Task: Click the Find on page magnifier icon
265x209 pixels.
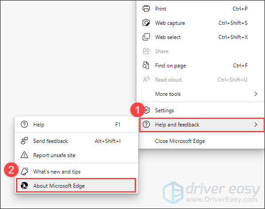Action: tap(146, 66)
